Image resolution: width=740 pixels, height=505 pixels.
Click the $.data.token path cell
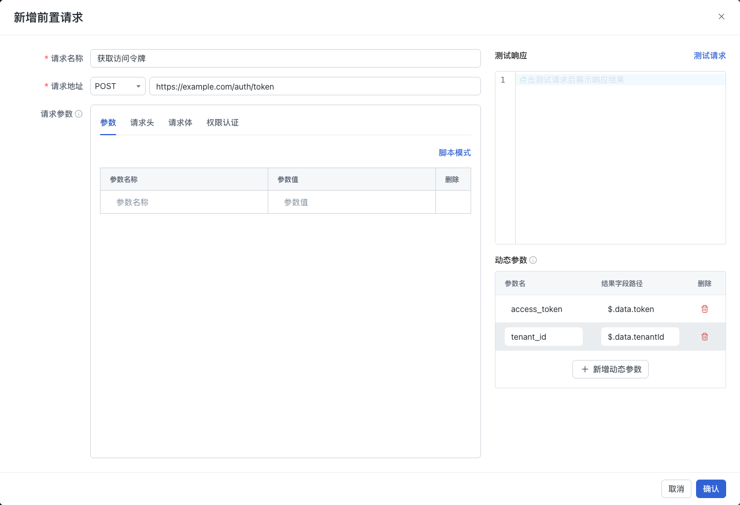[x=640, y=309]
